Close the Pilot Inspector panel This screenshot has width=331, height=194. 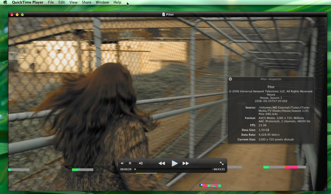(x=230, y=79)
